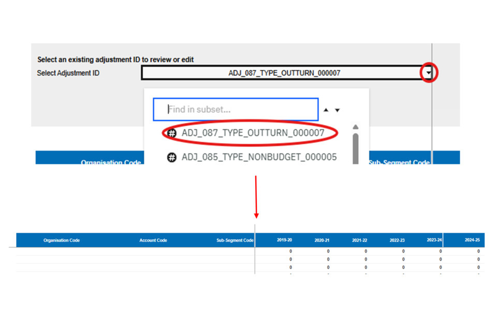Screen dimensions: 497x331
Task: Click the up triangle beside the search box
Action: tap(326, 110)
